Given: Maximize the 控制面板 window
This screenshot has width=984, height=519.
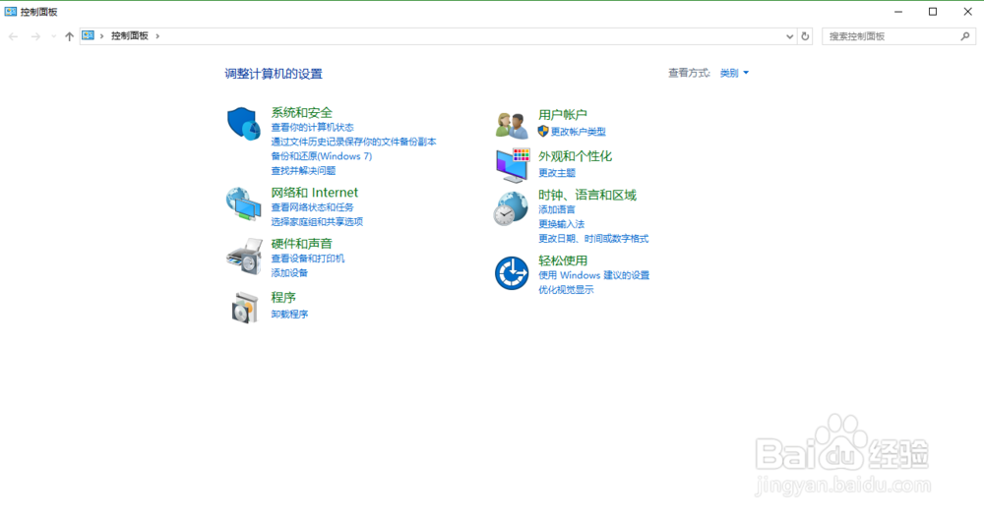Looking at the screenshot, I should pyautogui.click(x=933, y=11).
